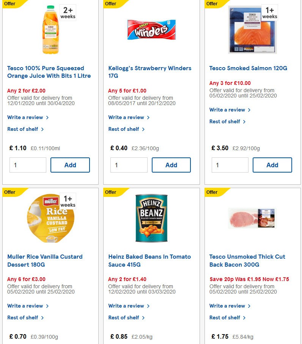Viewport: 302px width, 344px height.
Task: Write a review for the Smoked Salmon
Action: click(x=227, y=110)
